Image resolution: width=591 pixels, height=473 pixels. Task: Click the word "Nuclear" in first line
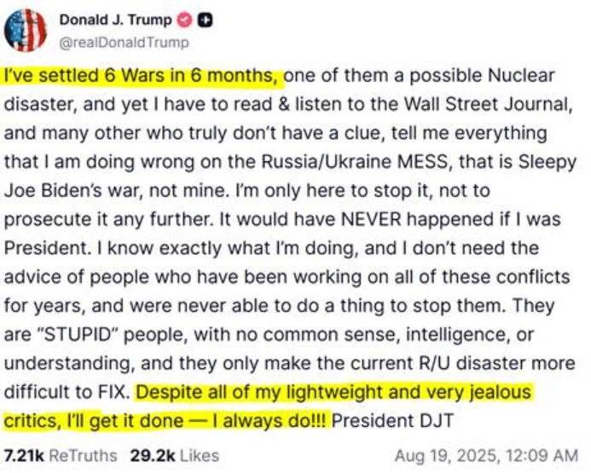(521, 76)
